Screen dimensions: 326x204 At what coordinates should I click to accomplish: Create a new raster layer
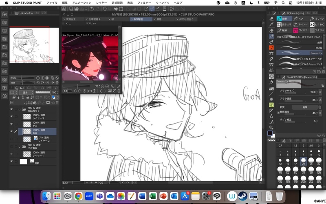(25, 103)
